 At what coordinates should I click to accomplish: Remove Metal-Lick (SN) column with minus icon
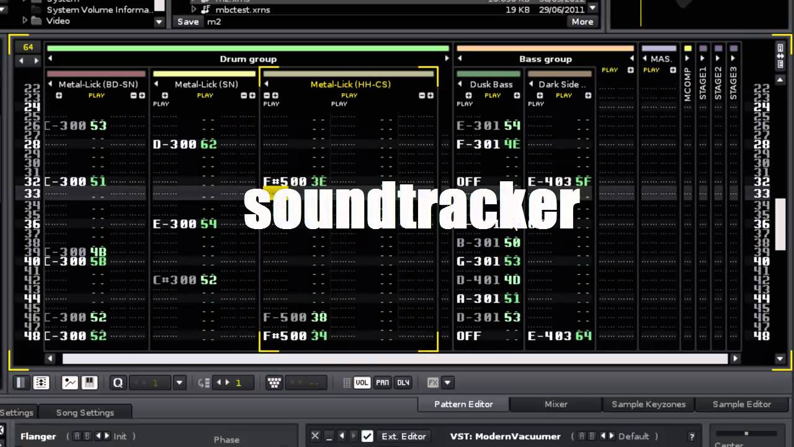[x=244, y=95]
